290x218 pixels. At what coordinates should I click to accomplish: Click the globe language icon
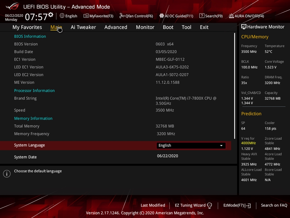62,16
